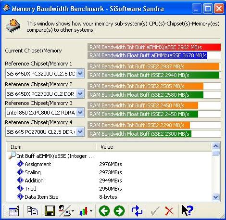
Task: Click orange Int Buff iSSE2 2585 bar
Action: coord(146,86)
